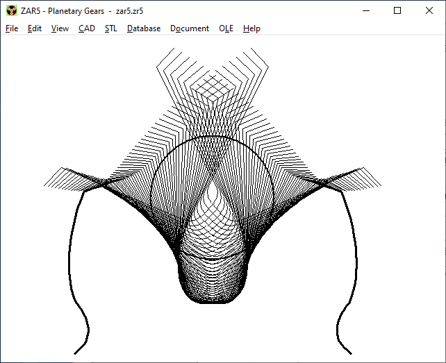
Task: Open the CAD menu
Action: coord(87,28)
